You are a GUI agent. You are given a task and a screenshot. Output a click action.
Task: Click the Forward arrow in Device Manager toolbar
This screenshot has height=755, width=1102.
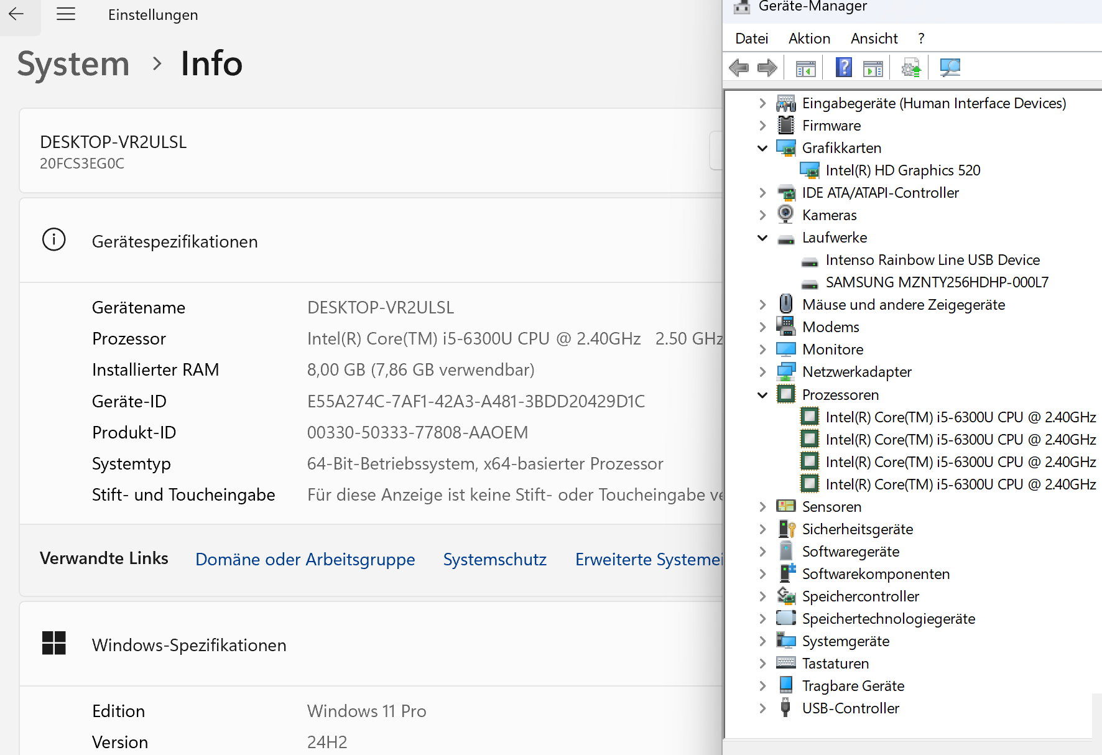point(767,68)
